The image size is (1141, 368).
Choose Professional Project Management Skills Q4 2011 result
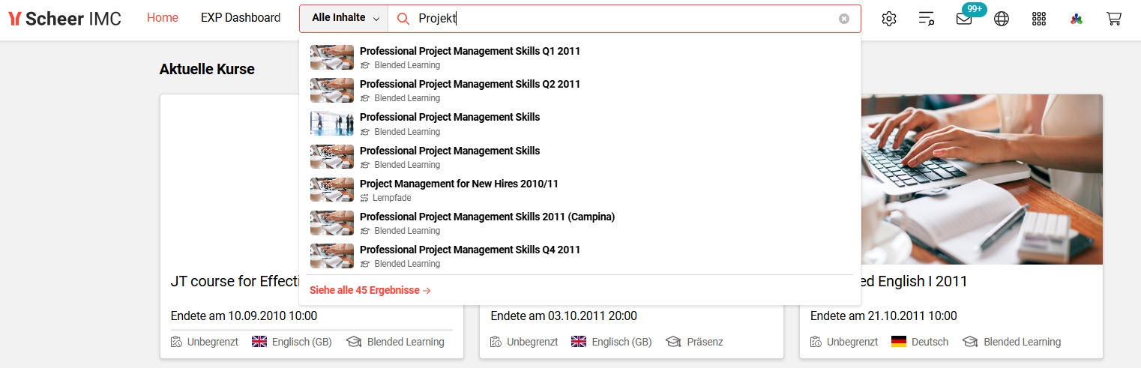[469, 250]
